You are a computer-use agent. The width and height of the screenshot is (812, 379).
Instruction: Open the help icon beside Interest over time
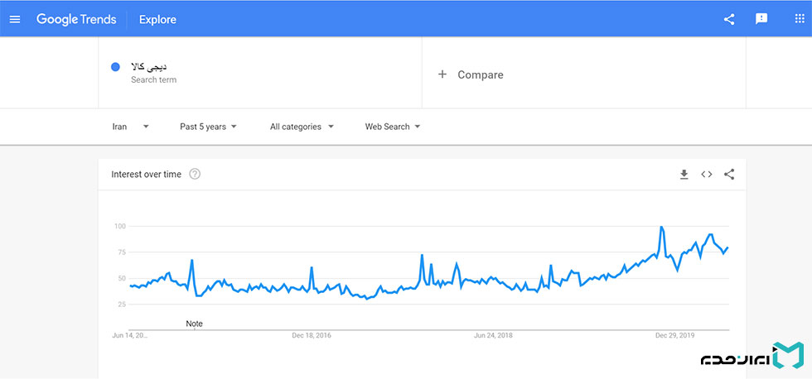pos(195,174)
